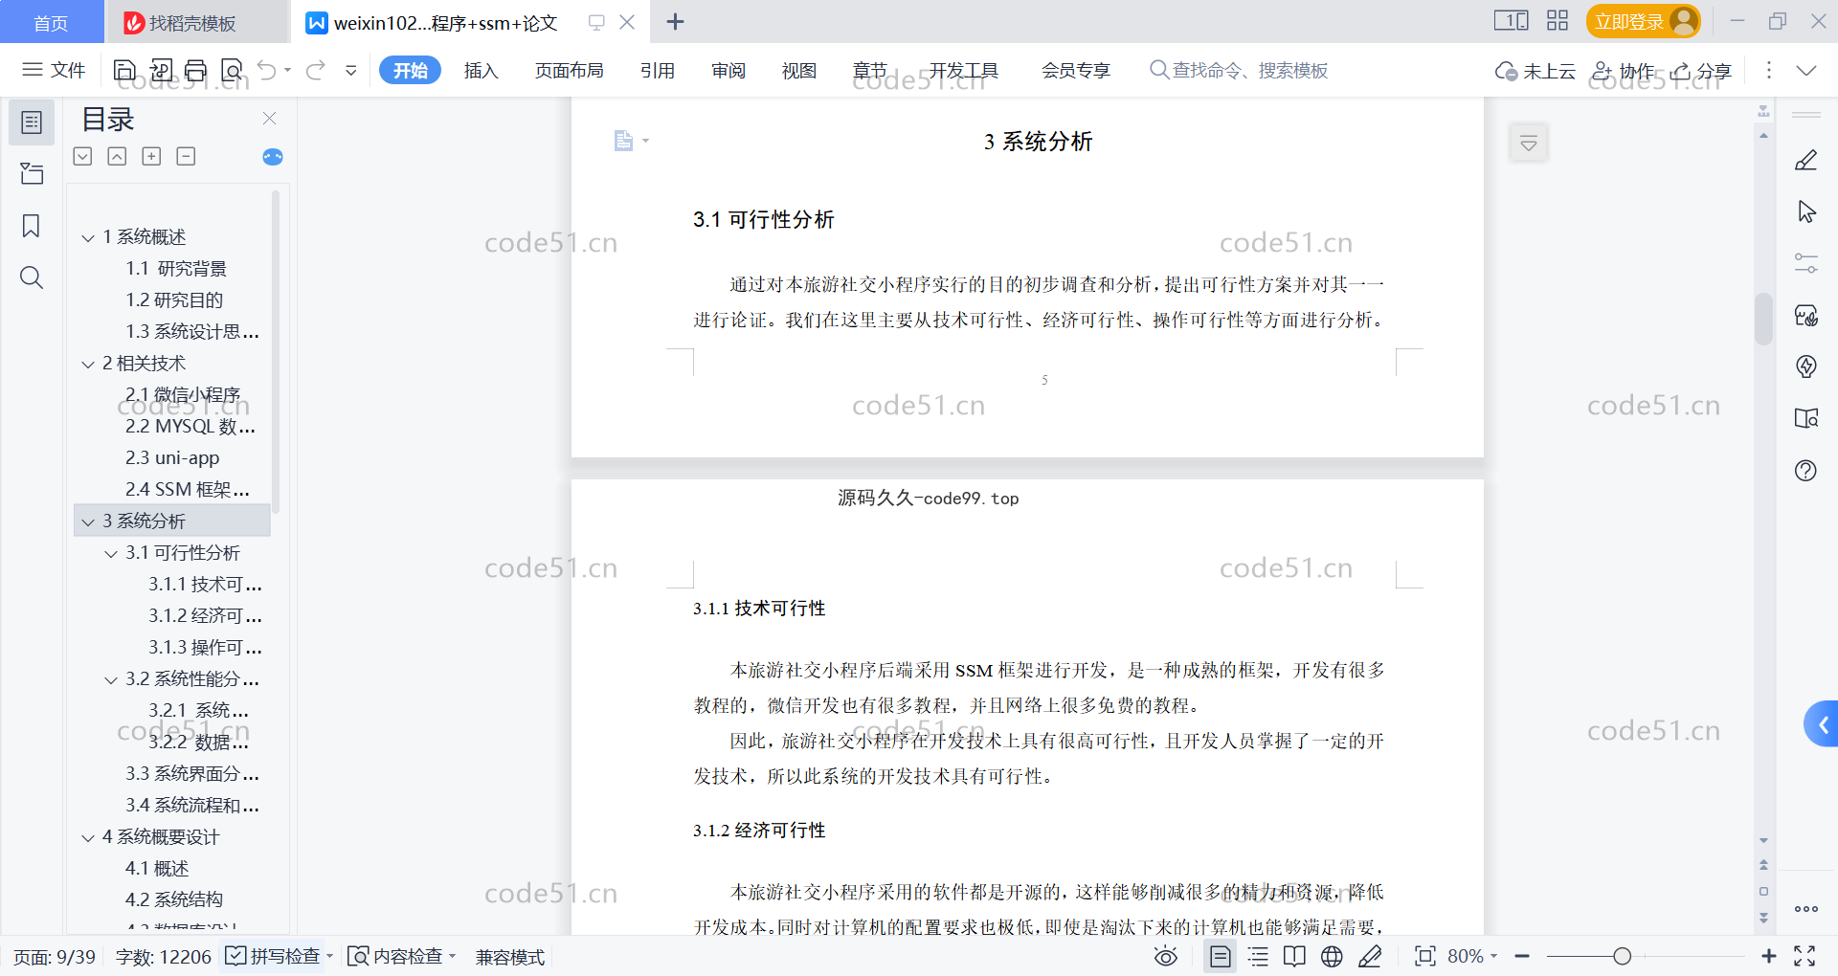Open the quick access toolbar customize dropdown
Viewport: 1838px width, 976px height.
click(350, 70)
